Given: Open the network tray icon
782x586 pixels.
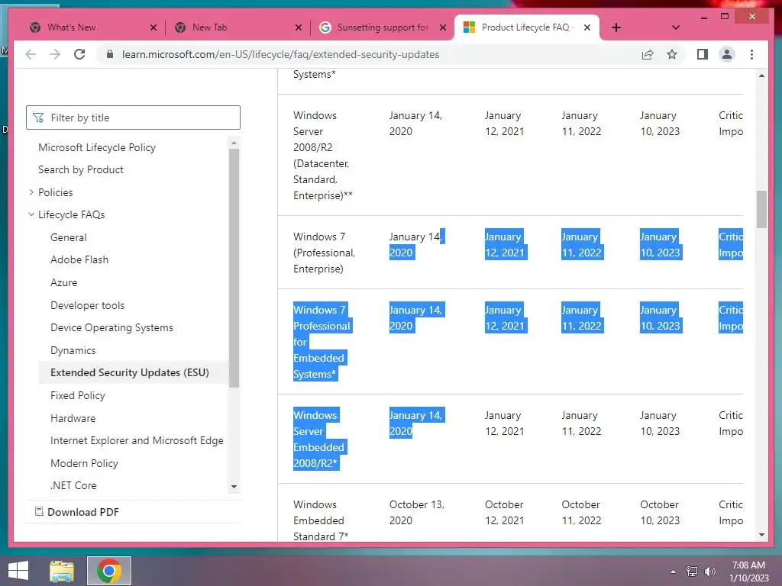Looking at the screenshot, I should (x=692, y=572).
